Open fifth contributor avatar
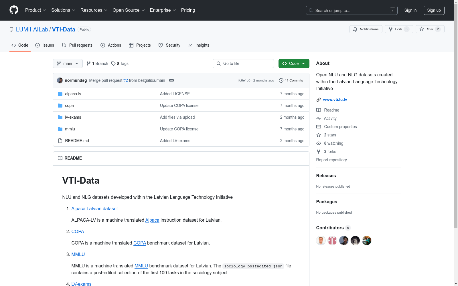This screenshot has width=458, height=286. coord(367,241)
